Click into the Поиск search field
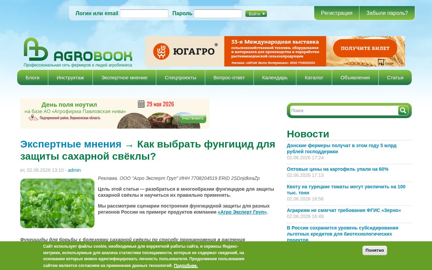Viewport: 432px width, 270px height. tap(344, 110)
